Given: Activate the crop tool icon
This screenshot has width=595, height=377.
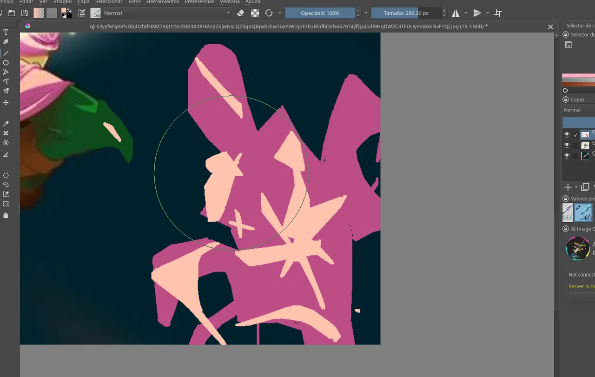Looking at the screenshot, I should click(x=498, y=13).
